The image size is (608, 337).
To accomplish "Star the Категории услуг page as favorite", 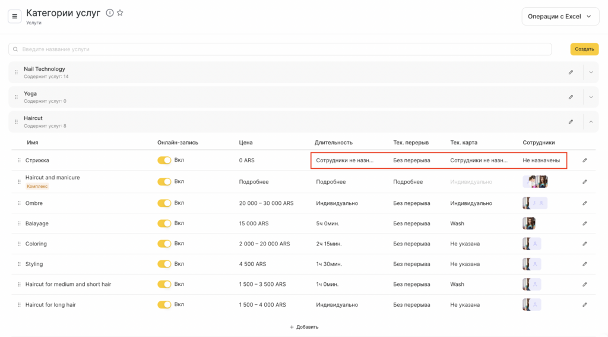I will 120,13.
